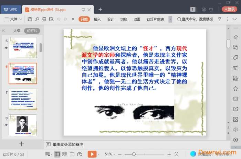The image size is (241, 159).
Task: Click the skin shirt icon in the title bar
Action: [x=211, y=10]
